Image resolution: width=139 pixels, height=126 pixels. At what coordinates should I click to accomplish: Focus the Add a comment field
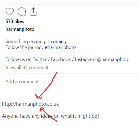coord(70,81)
